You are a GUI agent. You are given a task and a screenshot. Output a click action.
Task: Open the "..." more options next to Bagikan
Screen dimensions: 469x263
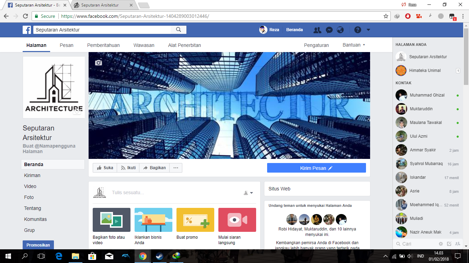pyautogui.click(x=175, y=167)
